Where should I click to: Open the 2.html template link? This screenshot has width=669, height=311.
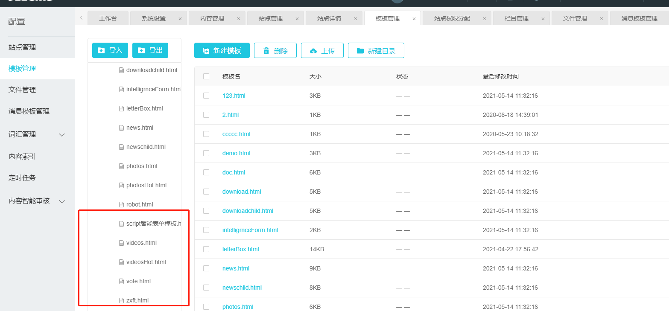coord(231,115)
